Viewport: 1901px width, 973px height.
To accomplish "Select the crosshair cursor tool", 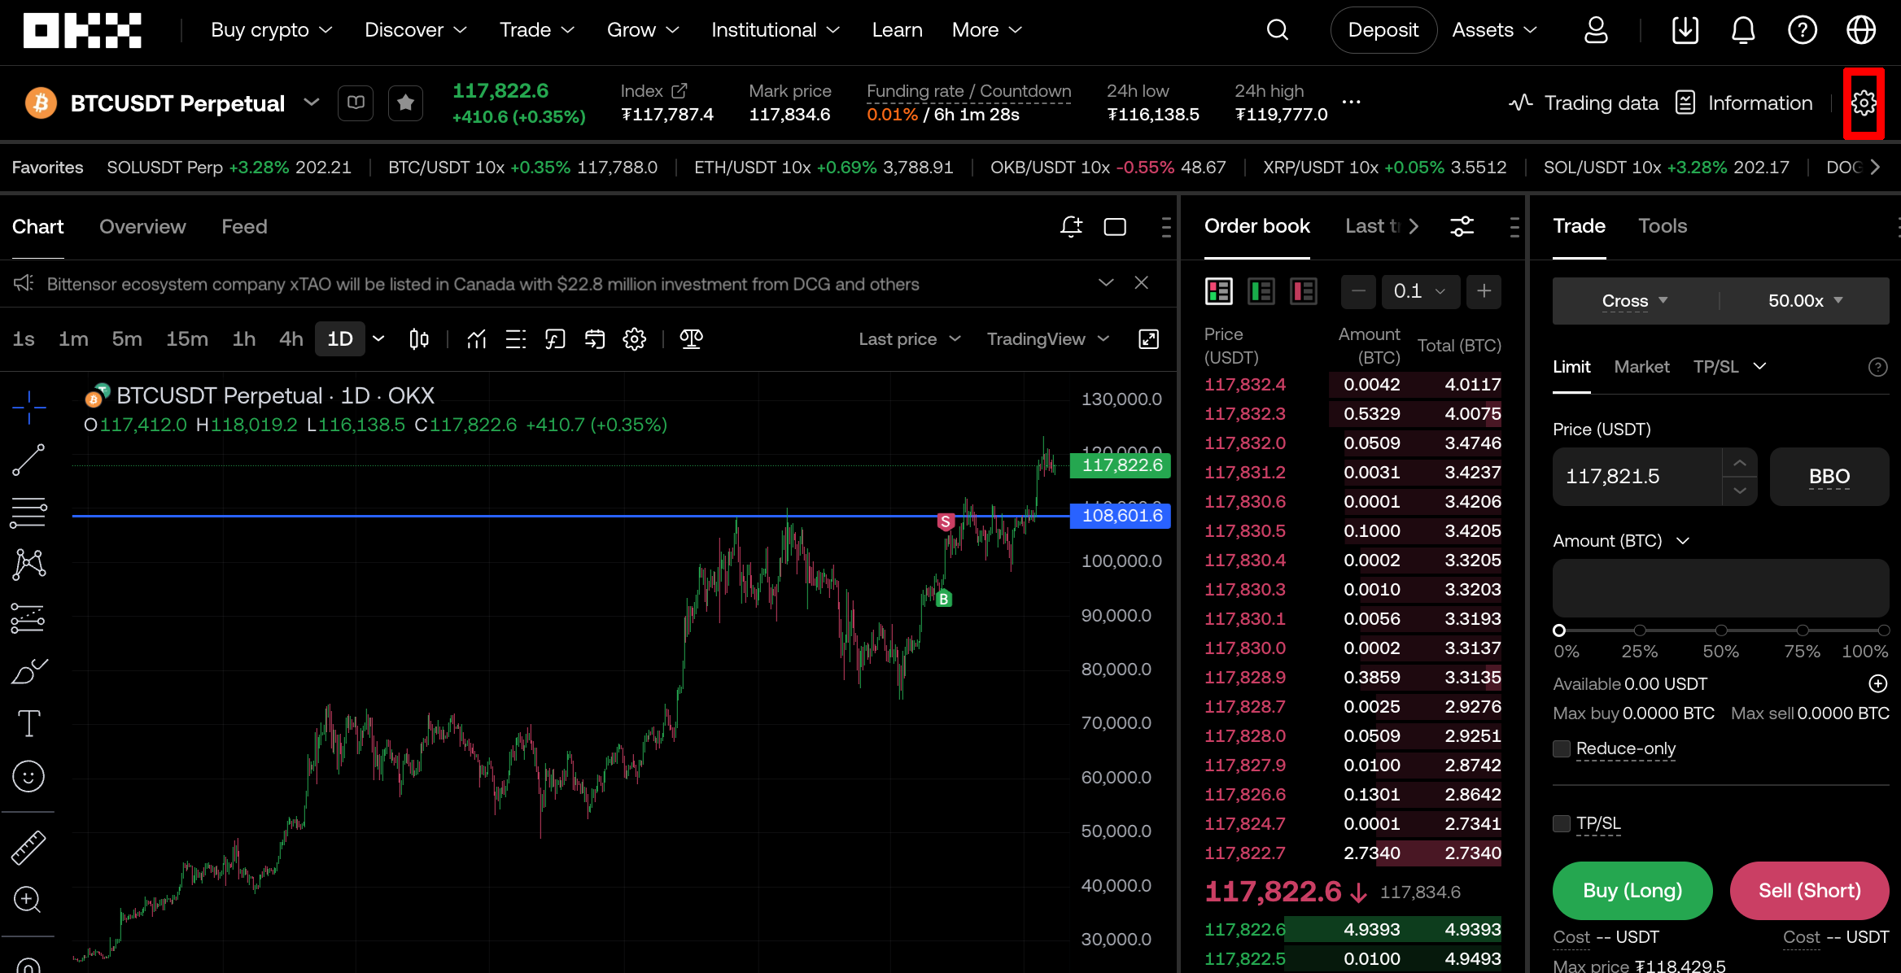I will coord(28,407).
